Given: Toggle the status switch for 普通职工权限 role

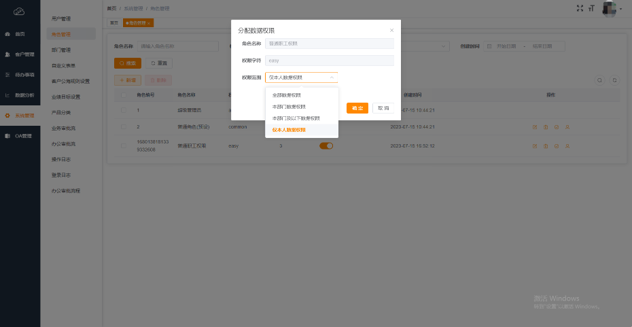Looking at the screenshot, I should coord(326,145).
